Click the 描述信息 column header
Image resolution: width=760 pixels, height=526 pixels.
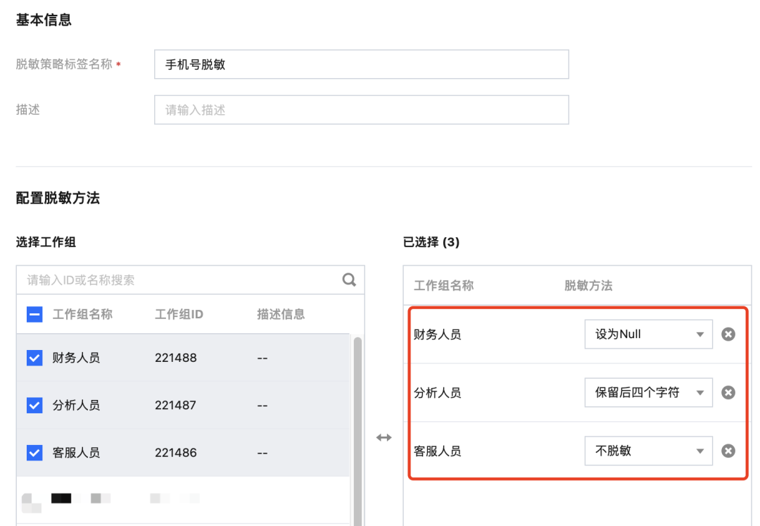[281, 315]
